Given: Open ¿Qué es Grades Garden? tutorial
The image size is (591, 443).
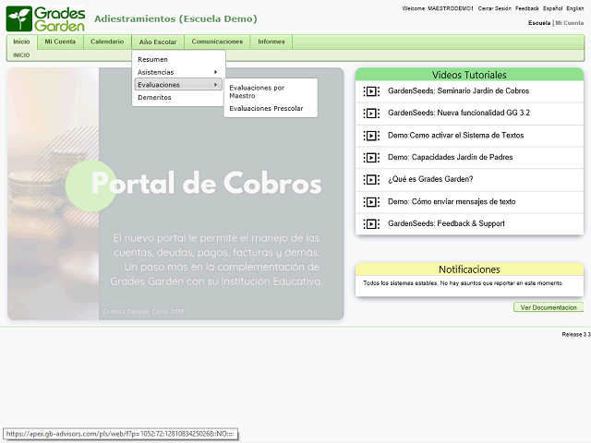Looking at the screenshot, I should [x=430, y=179].
